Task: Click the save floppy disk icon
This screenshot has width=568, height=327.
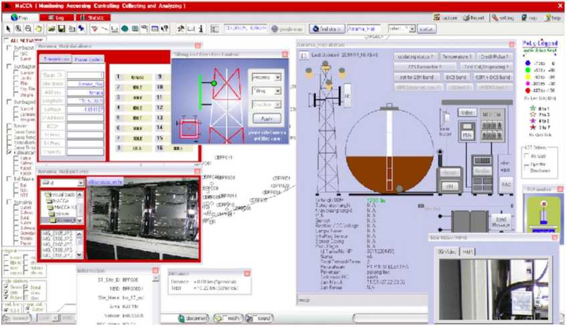Action: (x=61, y=29)
